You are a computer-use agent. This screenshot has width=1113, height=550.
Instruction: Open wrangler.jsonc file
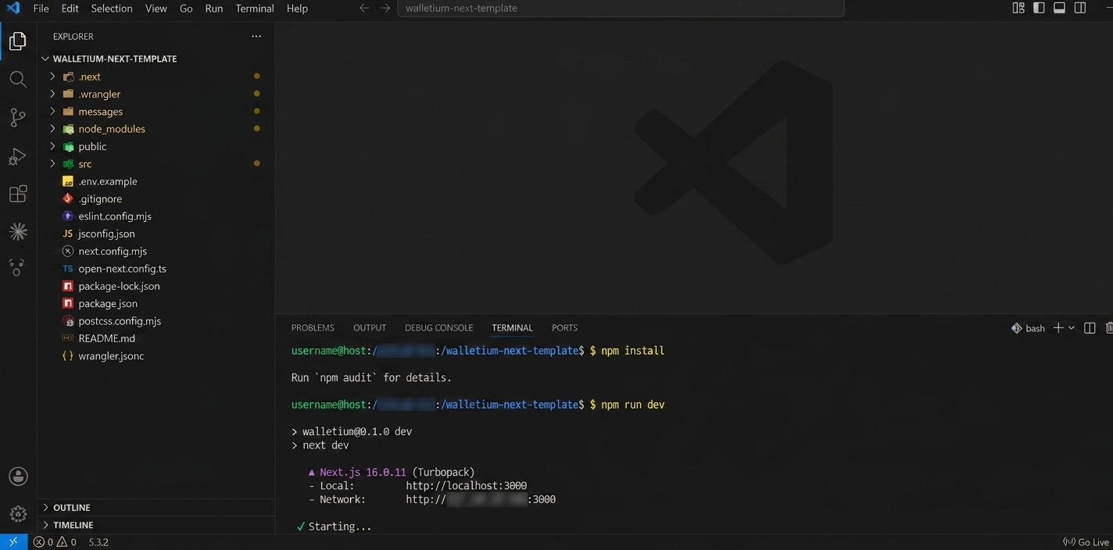pos(156,356)
